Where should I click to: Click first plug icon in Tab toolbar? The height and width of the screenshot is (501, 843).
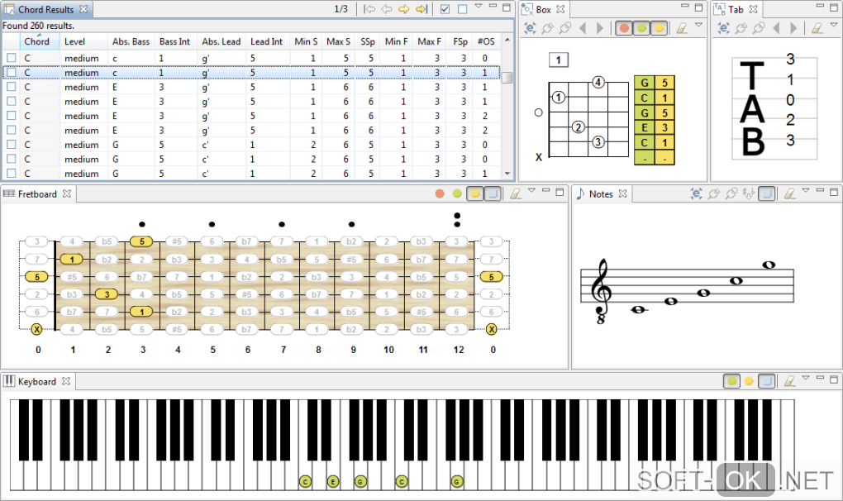(x=741, y=28)
